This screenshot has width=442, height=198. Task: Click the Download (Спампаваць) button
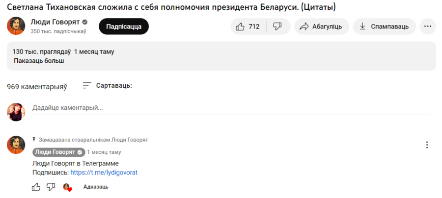click(384, 26)
